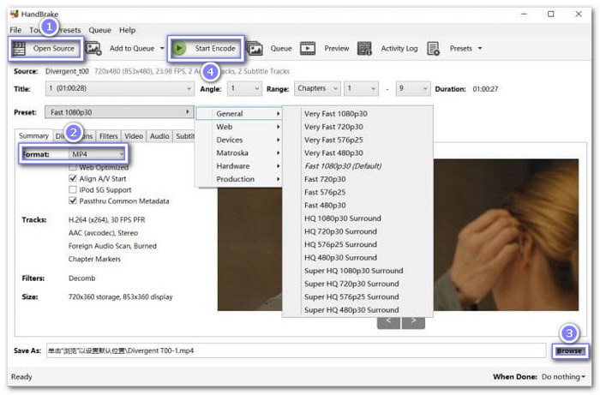Open the Queue menu
600x395 pixels.
[x=100, y=30]
